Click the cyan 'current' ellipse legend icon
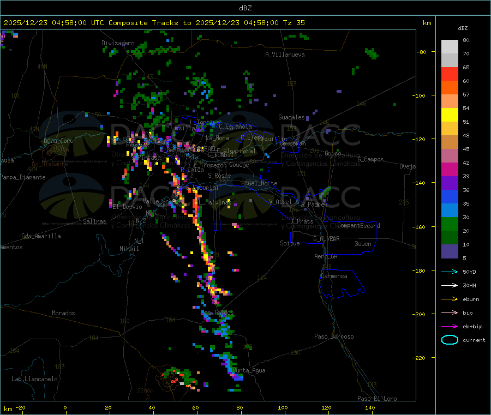491x415 pixels. tap(450, 340)
